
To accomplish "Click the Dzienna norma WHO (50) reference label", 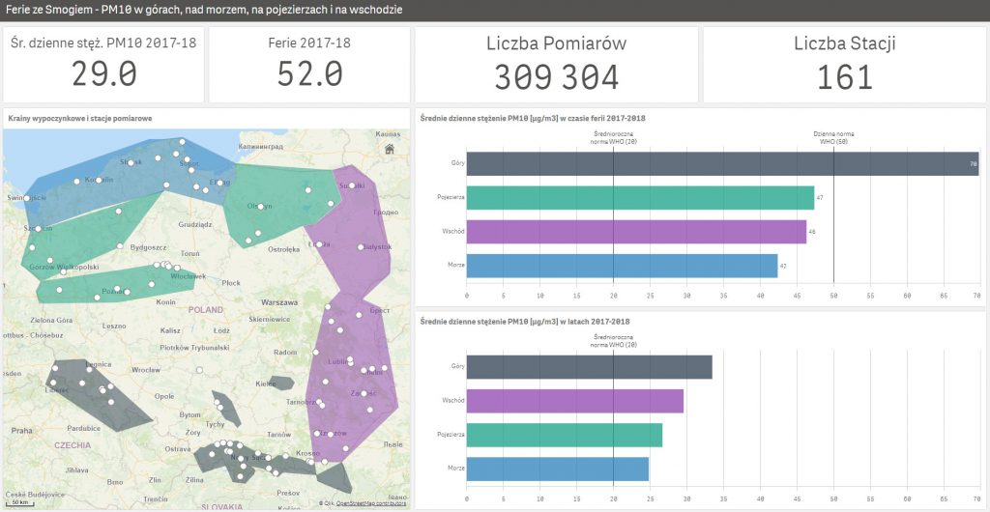I will (x=832, y=140).
